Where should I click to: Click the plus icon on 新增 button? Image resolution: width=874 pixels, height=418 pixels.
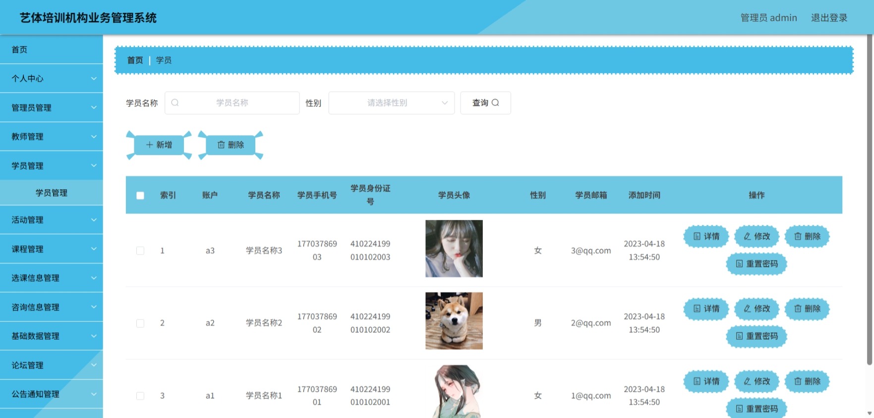click(149, 145)
